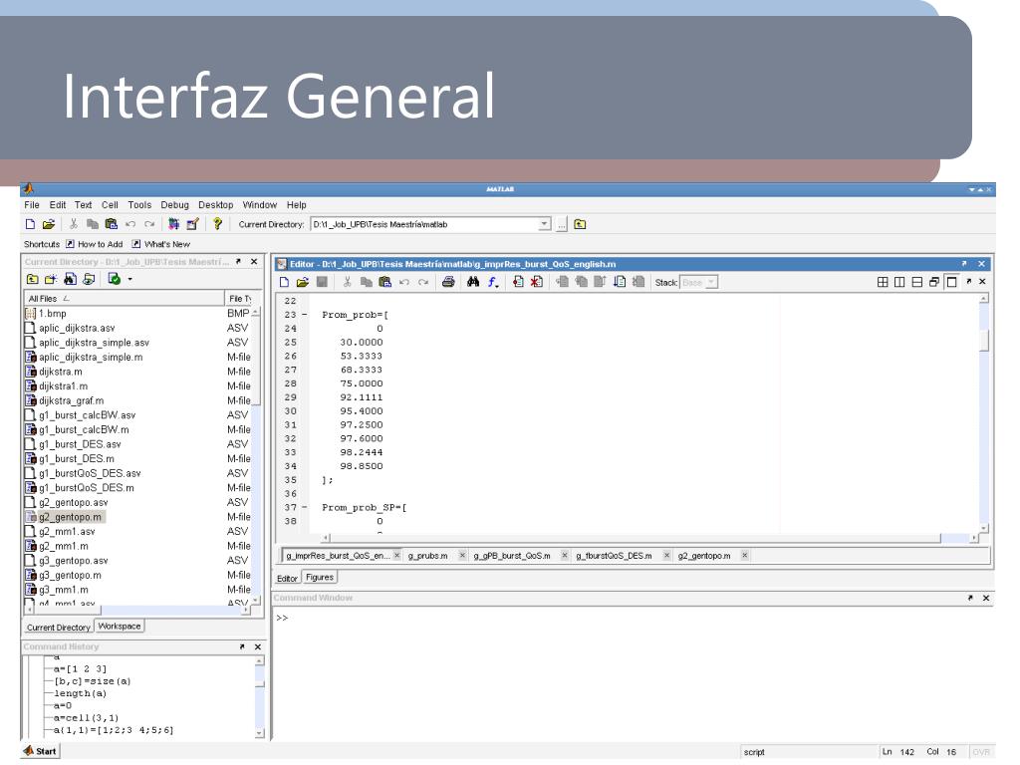Go up one directory level next to path field
Image resolution: width=1020 pixels, height=765 pixels.
tap(580, 224)
